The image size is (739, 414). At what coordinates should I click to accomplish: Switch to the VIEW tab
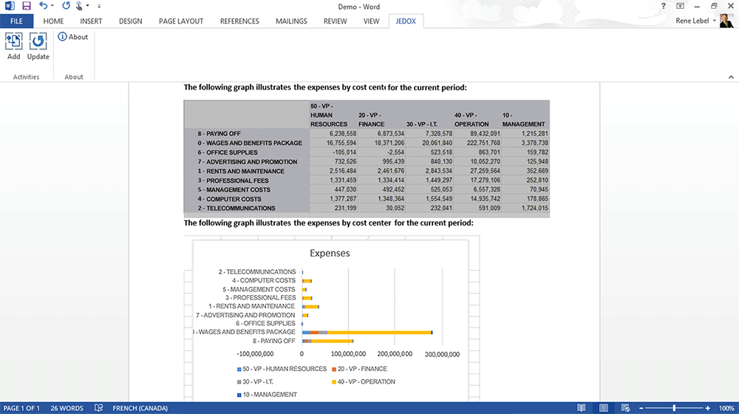coord(372,21)
